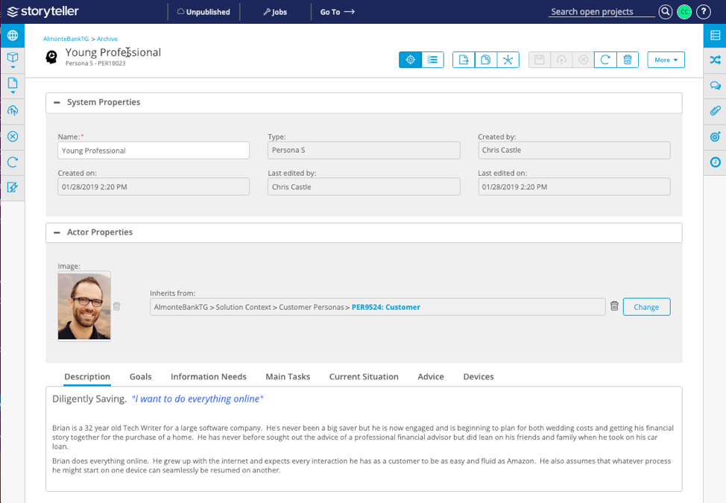Click the refresh icon in top toolbar

[605, 60]
